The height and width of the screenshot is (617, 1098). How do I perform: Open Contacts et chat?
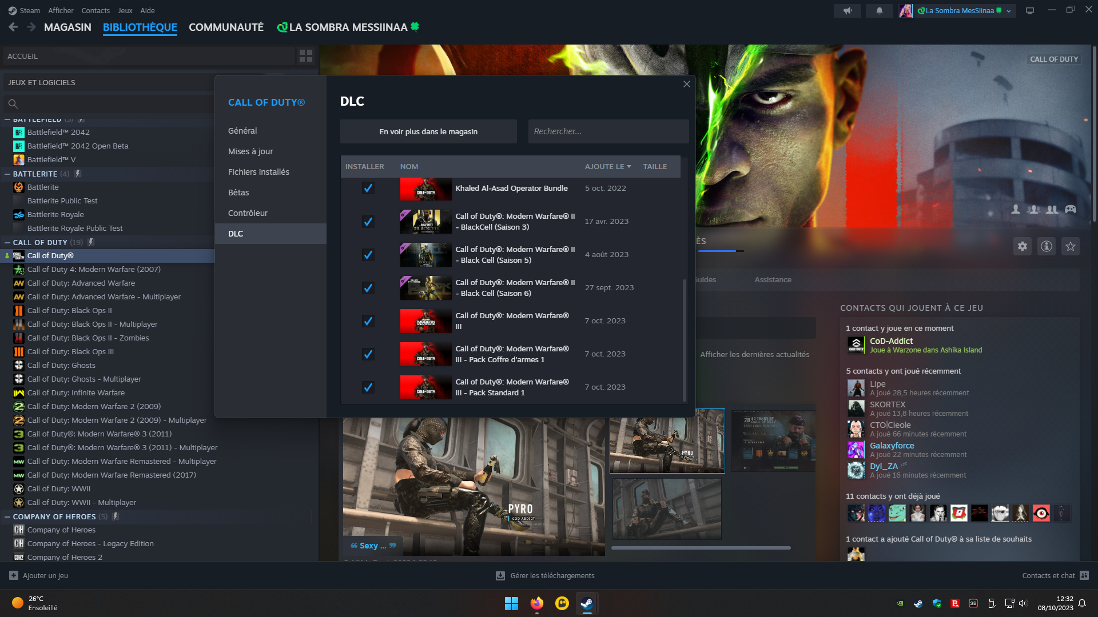(1049, 575)
